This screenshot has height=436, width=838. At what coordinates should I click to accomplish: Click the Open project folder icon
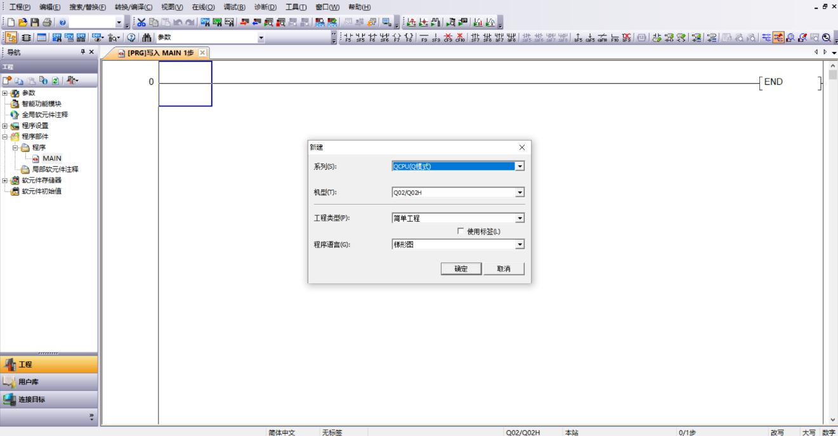coord(23,22)
